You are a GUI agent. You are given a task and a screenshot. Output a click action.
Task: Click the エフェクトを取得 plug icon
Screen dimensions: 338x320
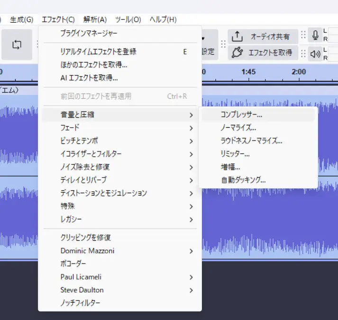(x=238, y=53)
